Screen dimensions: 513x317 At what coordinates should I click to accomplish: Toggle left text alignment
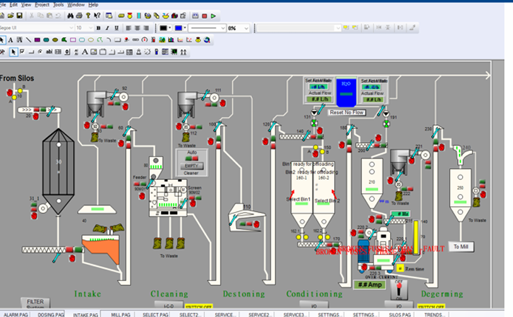point(129,28)
